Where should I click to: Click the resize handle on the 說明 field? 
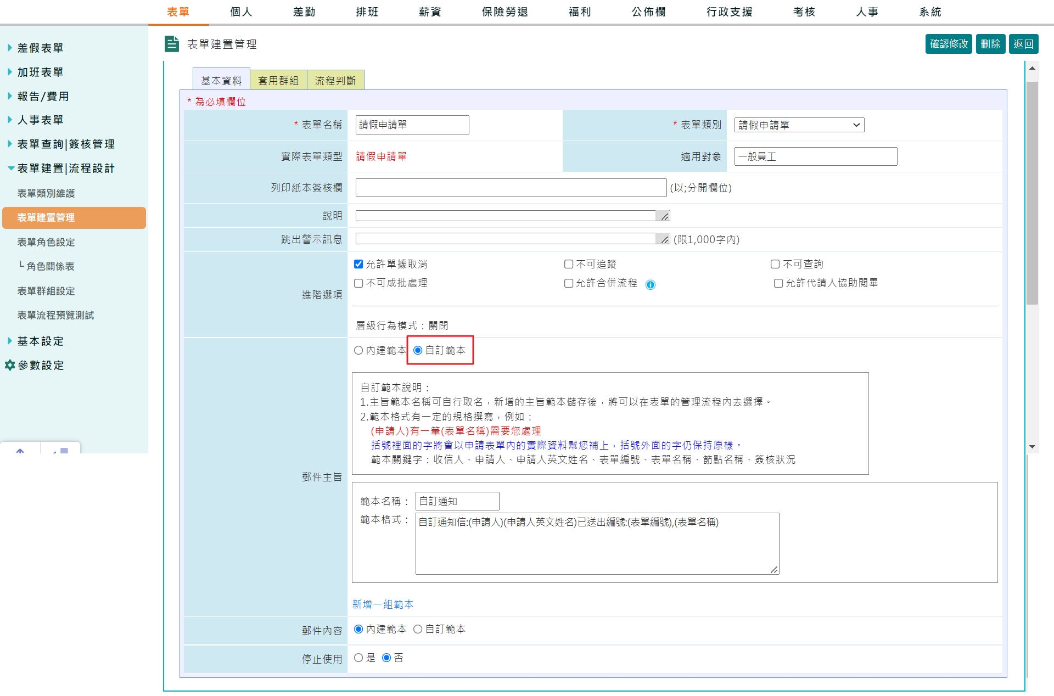(x=665, y=216)
